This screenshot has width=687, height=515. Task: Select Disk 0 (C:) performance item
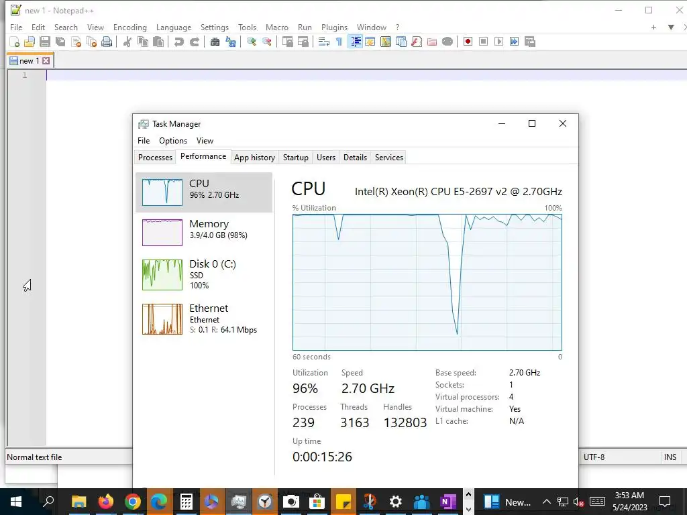click(x=204, y=274)
